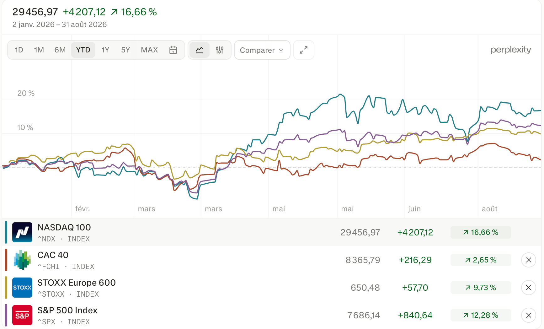Open the NASDAQ 100 index row
The height and width of the screenshot is (329, 544).
tap(272, 232)
